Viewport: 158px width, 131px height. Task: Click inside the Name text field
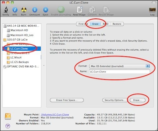click(119, 72)
